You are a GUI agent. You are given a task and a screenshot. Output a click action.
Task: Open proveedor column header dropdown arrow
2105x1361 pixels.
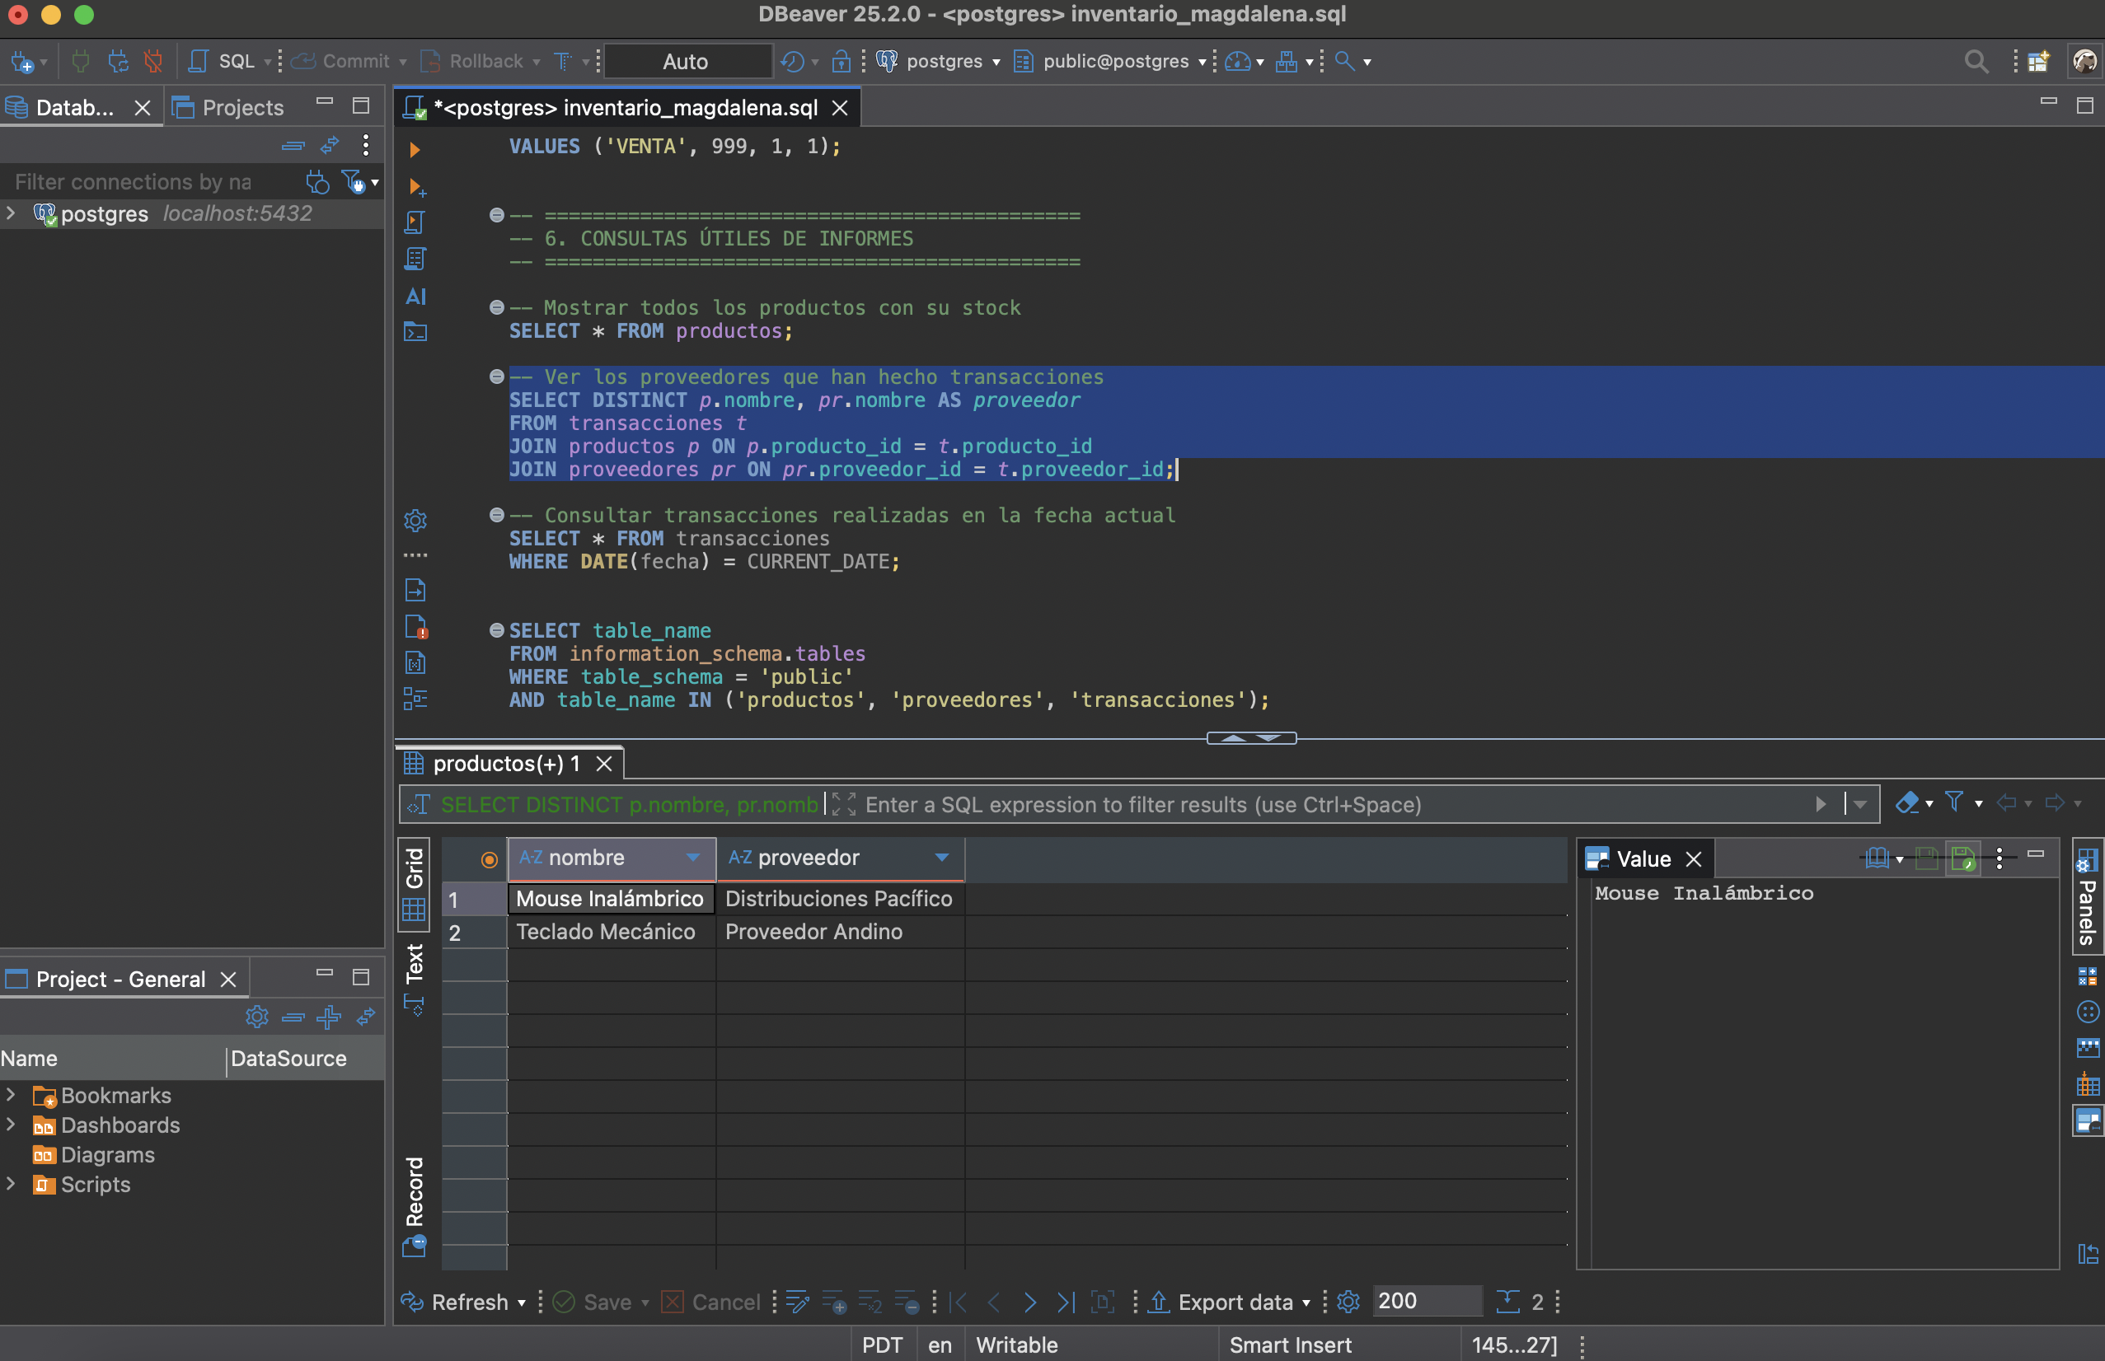pyautogui.click(x=941, y=858)
